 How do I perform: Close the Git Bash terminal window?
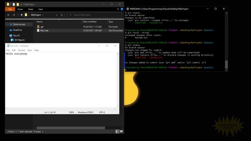coord(224,9)
